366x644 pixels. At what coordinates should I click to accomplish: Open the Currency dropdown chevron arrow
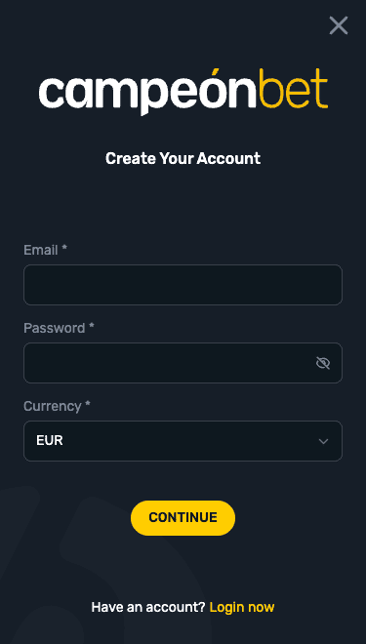click(x=323, y=441)
